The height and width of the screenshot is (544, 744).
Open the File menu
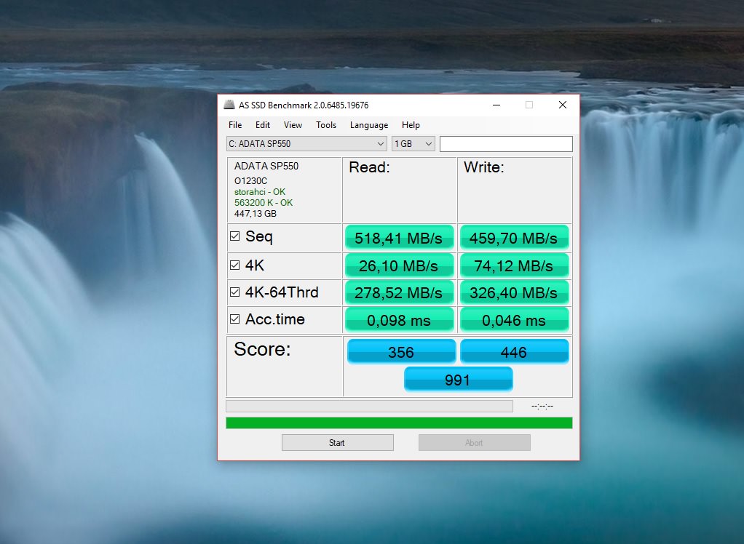coord(235,125)
